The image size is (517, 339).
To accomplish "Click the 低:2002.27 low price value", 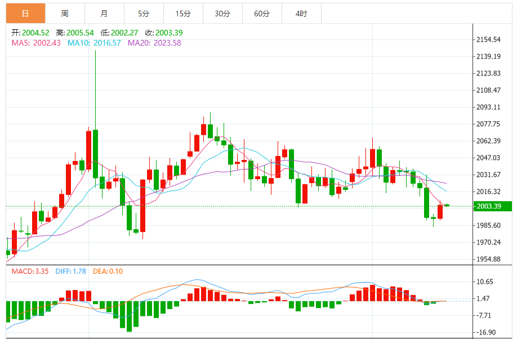I will click(119, 33).
